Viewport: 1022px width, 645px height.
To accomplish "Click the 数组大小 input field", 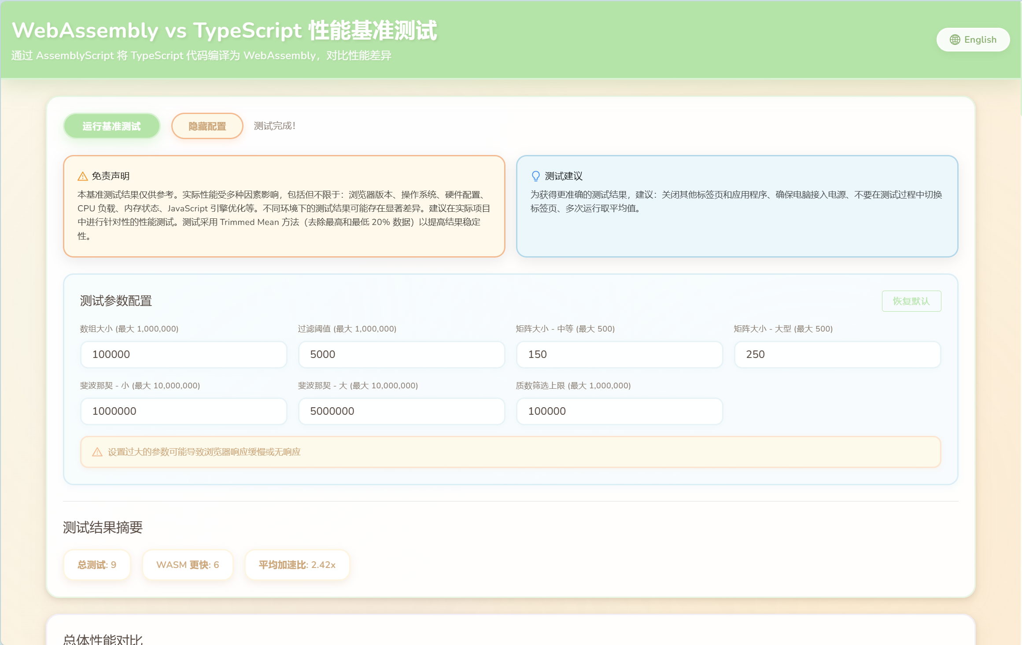I will coord(184,354).
